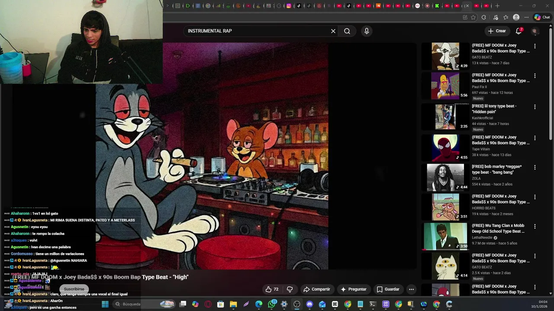Open options menu for GATO BEATZ 4:39 video
This screenshot has width=554, height=311.
click(535, 46)
